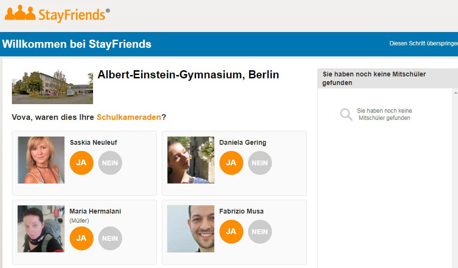
Task: Select NEIN for Maria Hermalani
Action: coord(110,238)
